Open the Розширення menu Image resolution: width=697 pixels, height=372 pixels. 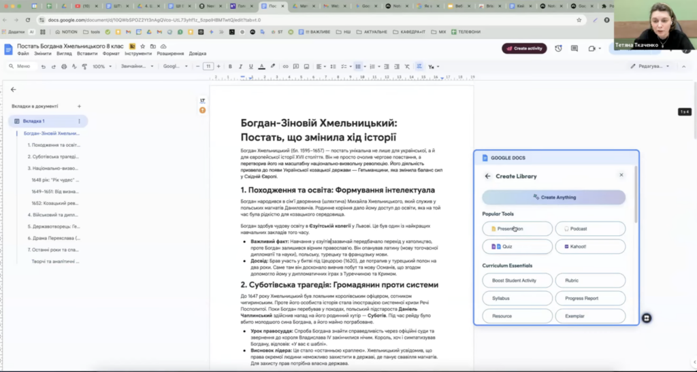pos(170,54)
